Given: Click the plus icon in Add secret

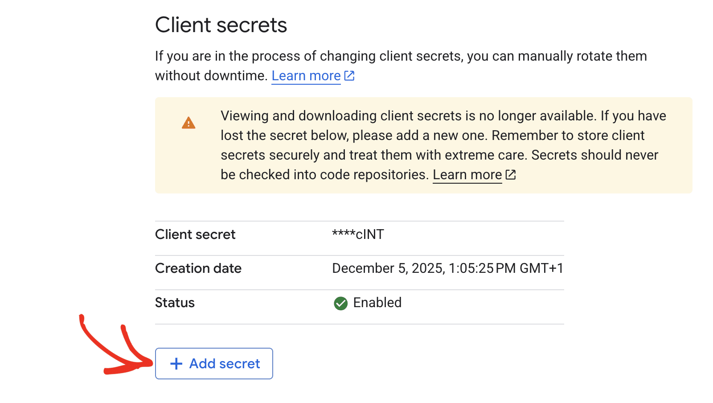Looking at the screenshot, I should (176, 364).
